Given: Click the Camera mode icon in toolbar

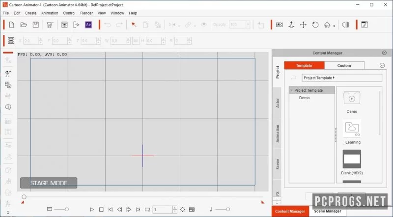Looking at the screenshot, I should click(x=279, y=25).
